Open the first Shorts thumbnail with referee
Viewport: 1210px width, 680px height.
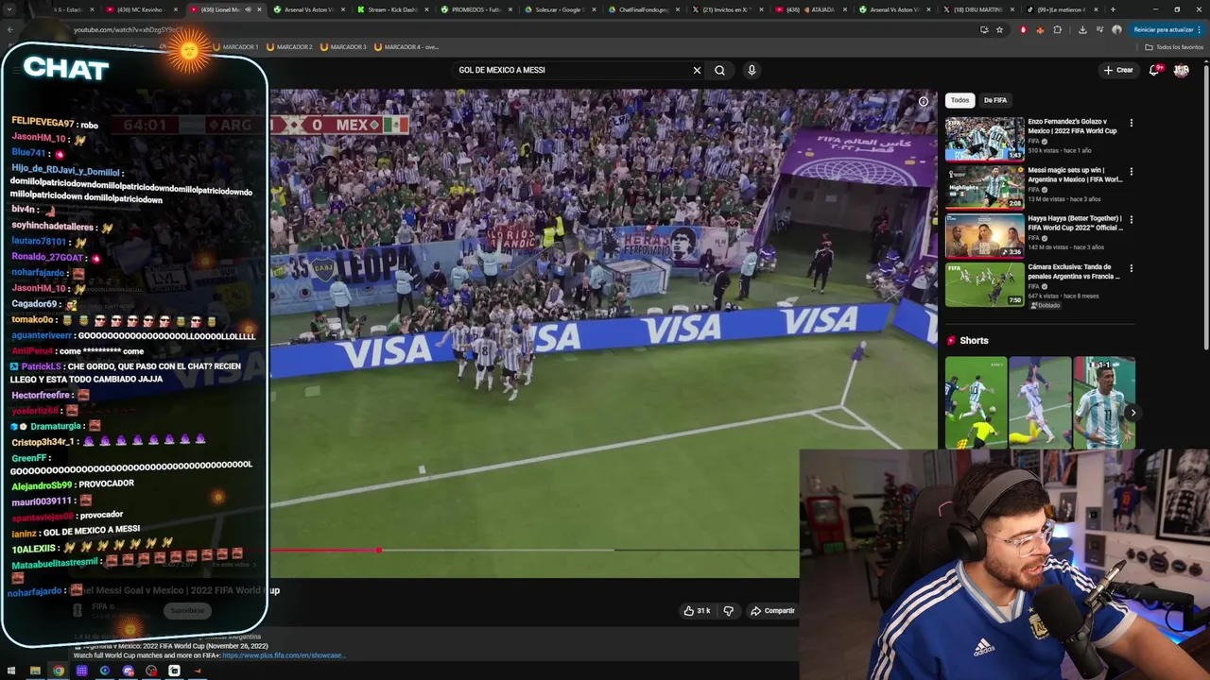coord(976,401)
